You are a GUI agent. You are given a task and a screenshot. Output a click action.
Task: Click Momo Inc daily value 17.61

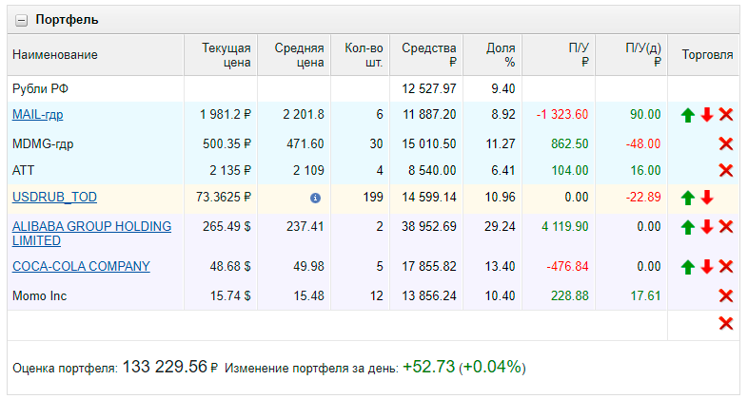(645, 296)
